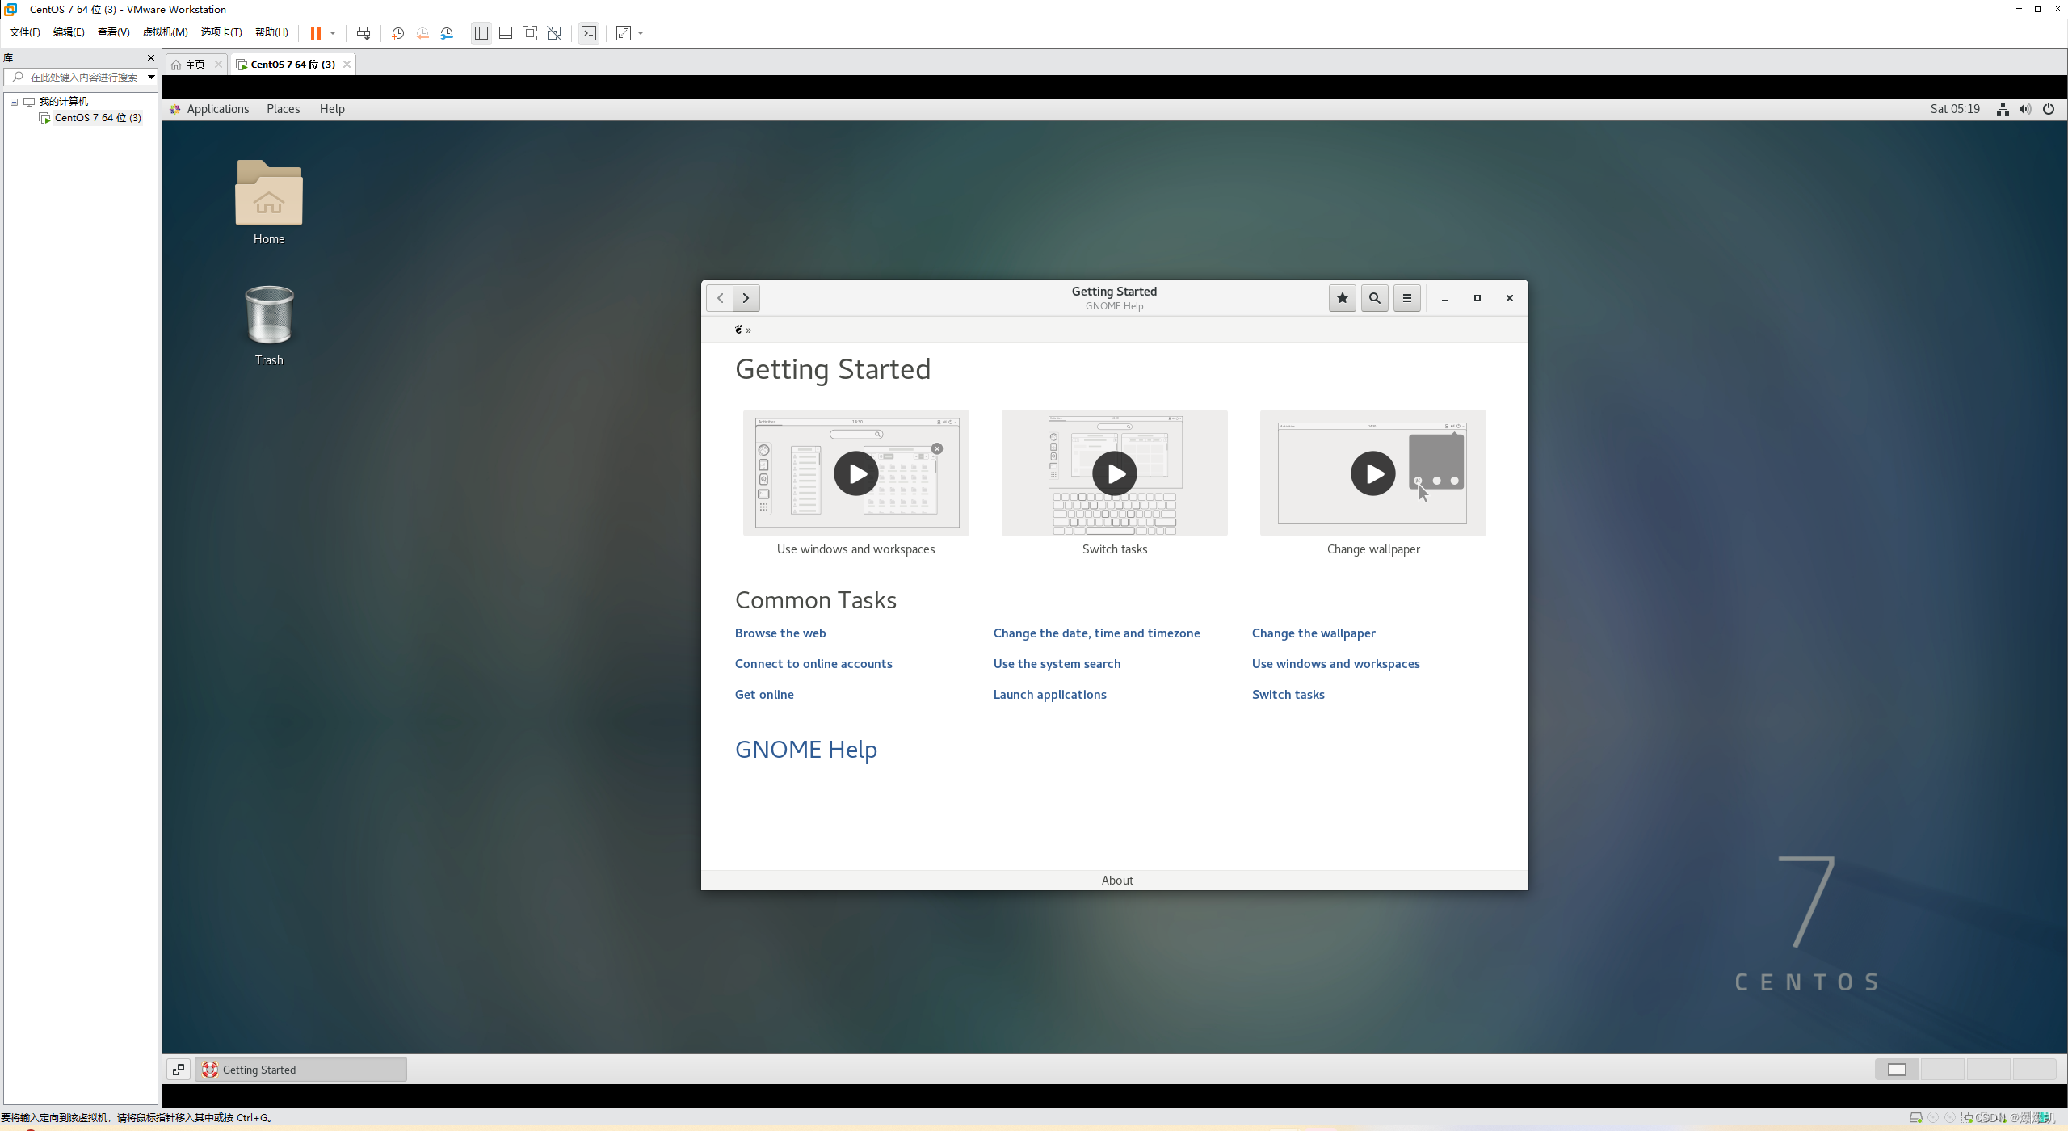Open the 选项卡(T) menu
The width and height of the screenshot is (2068, 1131).
point(221,32)
